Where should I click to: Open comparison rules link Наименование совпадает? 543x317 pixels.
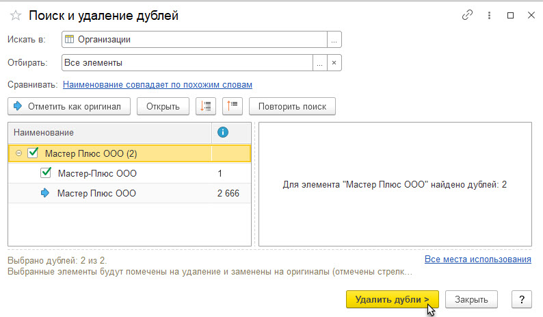click(x=157, y=85)
